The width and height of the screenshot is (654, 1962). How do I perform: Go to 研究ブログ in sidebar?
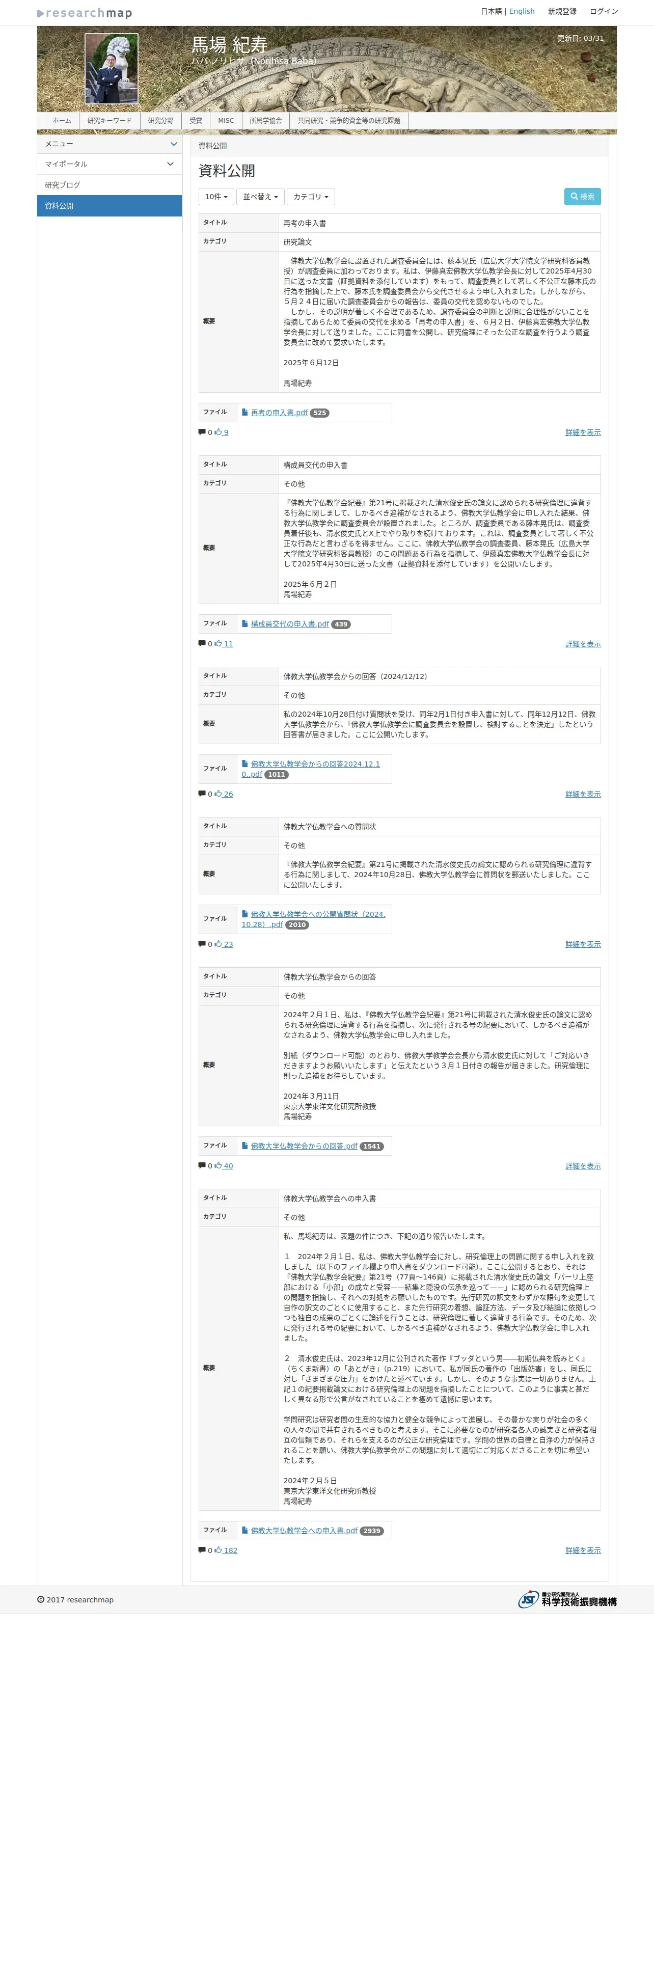tap(110, 185)
